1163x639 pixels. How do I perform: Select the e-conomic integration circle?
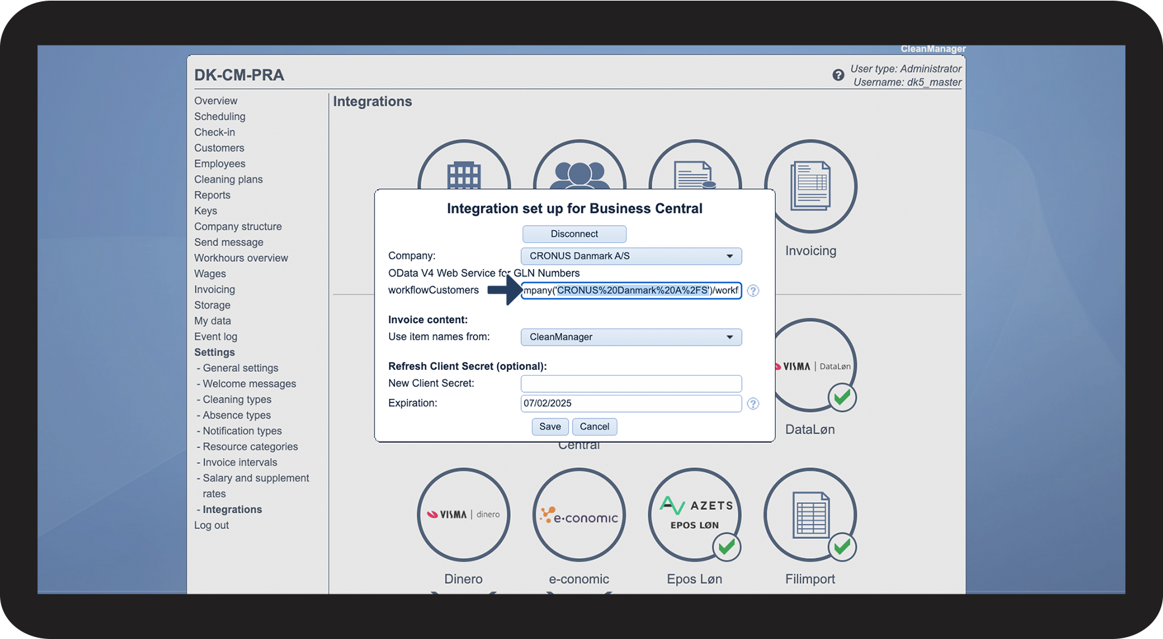(579, 515)
